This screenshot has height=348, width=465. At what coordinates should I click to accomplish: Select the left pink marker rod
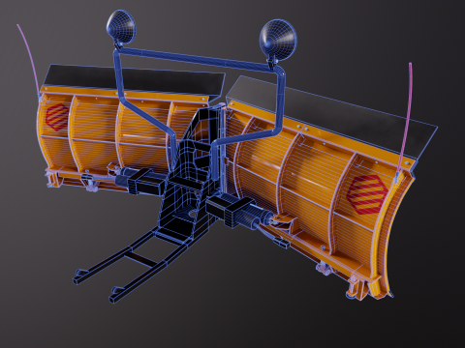click(x=29, y=60)
